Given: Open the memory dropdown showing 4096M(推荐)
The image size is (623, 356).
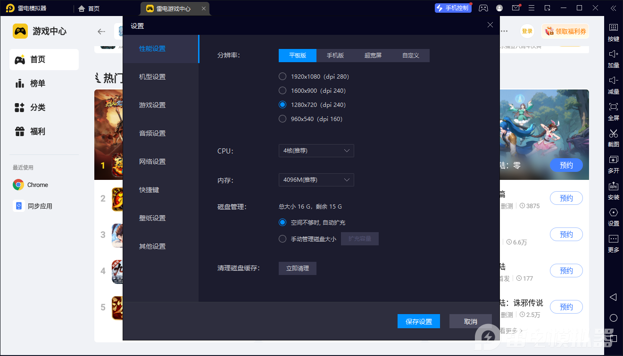Looking at the screenshot, I should tap(316, 180).
